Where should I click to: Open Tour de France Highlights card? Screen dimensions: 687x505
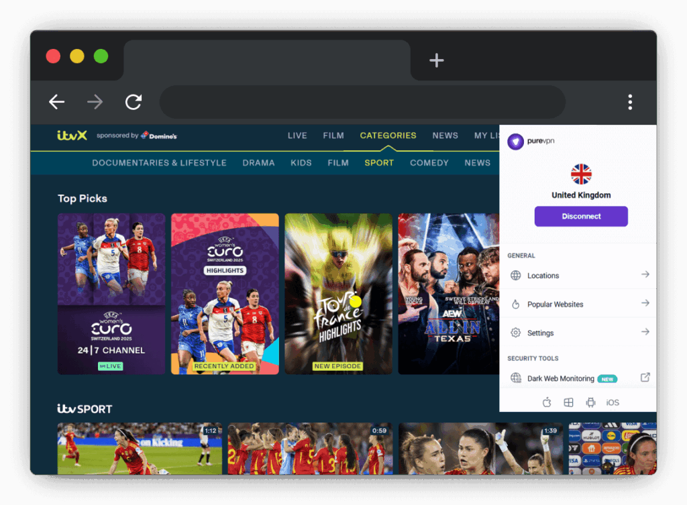[x=338, y=294]
